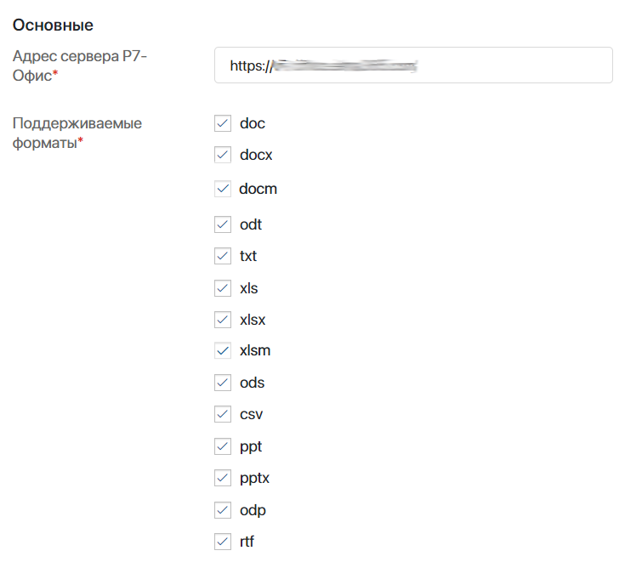The height and width of the screenshot is (562, 625).
Task: Toggle the ppt format checkbox
Action: (x=223, y=446)
